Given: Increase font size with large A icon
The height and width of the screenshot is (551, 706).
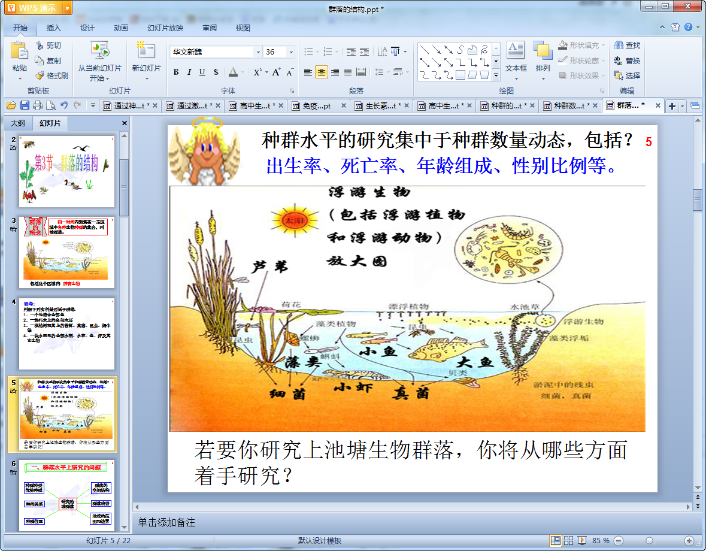Looking at the screenshot, I should pos(276,72).
